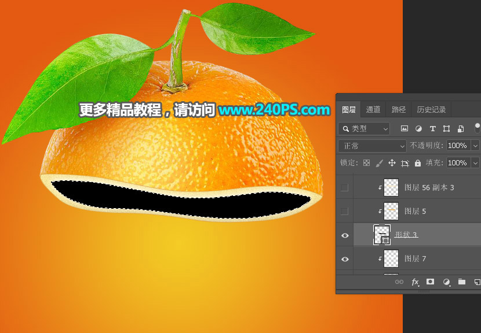Clipping arrow icon on 图层 5
This screenshot has width=481, height=333.
point(380,211)
